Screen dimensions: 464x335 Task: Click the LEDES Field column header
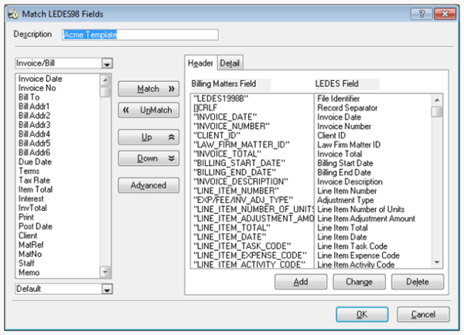click(346, 84)
